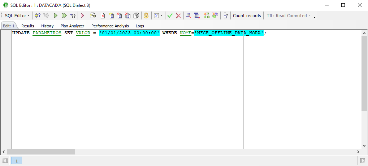Viewport: 368px width, 166px height.
Task: Go to the Performance Analysis tab
Action: pyautogui.click(x=110, y=26)
